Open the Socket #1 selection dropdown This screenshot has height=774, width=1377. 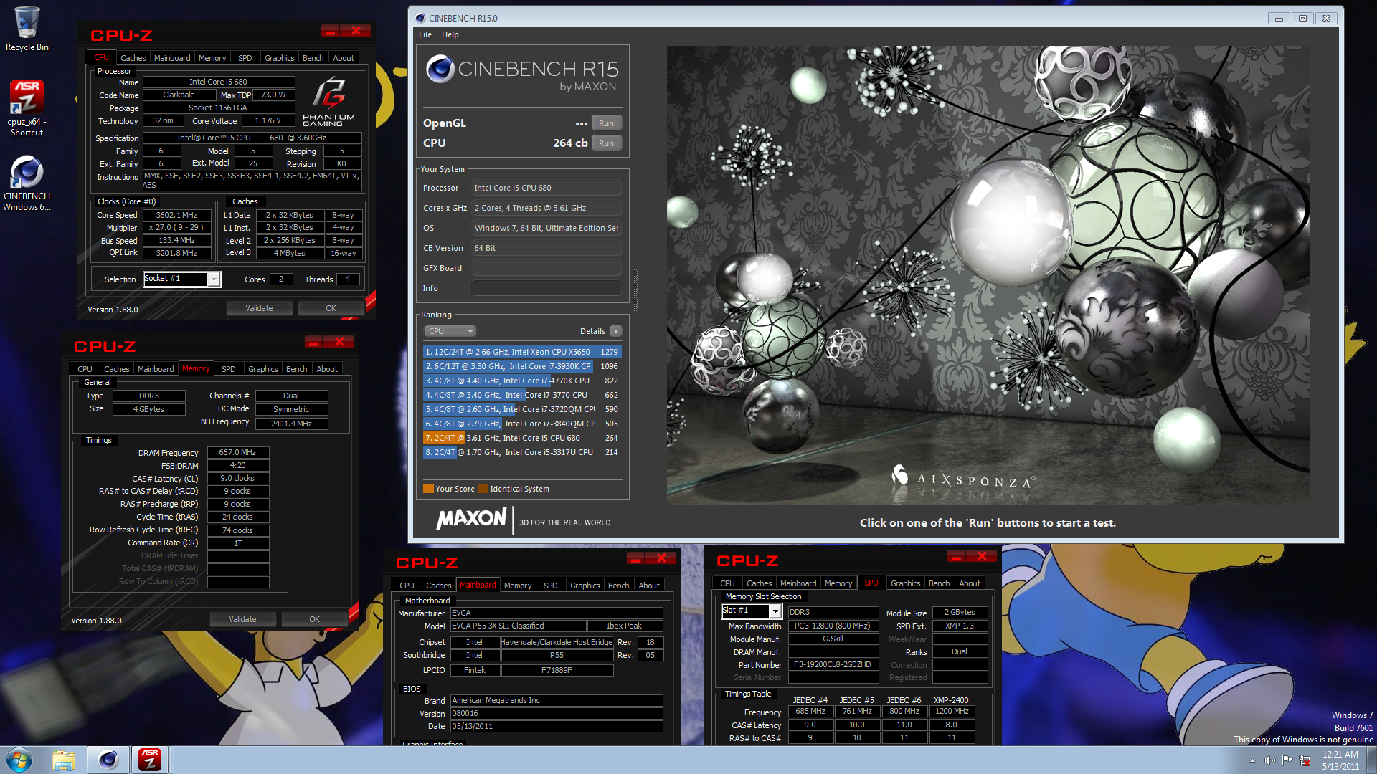[x=214, y=279]
